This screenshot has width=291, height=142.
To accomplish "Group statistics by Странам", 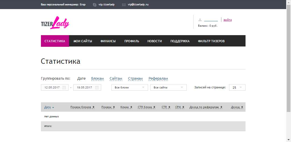I will point(135,79).
